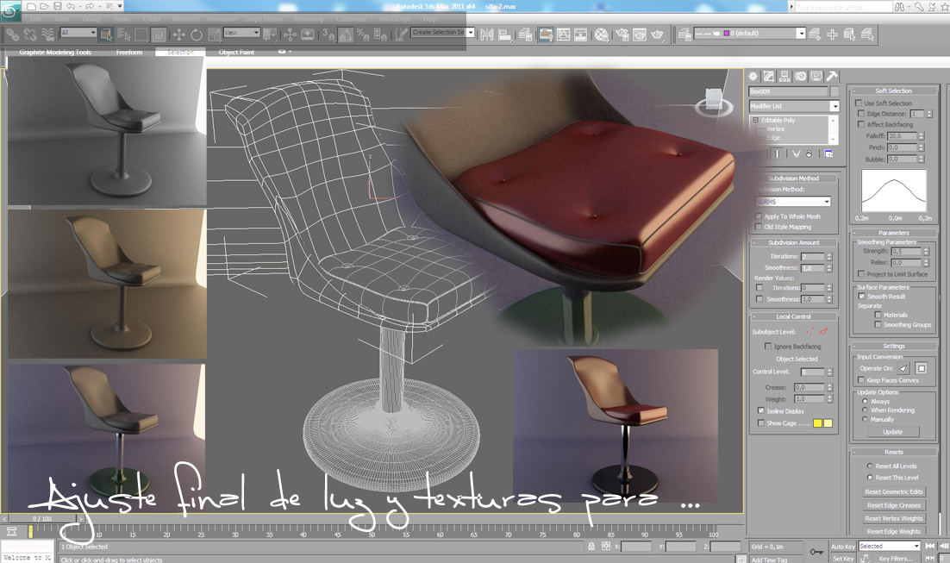Uncheck the Smooth Result checkbox
Screen dimensions: 950x563
861,297
